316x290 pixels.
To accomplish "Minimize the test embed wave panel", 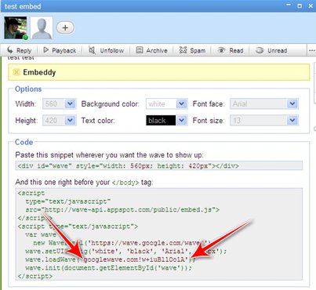I will 289,5.
